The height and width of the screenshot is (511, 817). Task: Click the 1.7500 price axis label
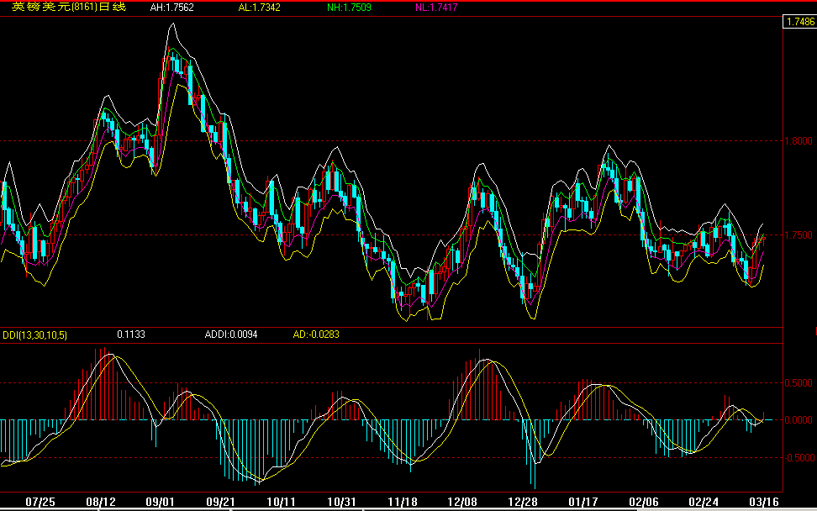799,235
